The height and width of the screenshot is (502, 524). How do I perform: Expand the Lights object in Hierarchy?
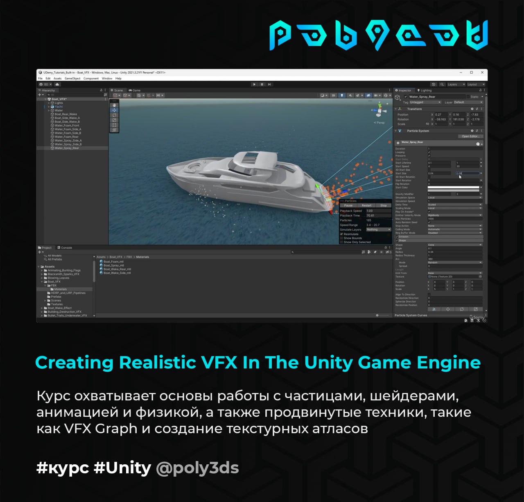click(x=49, y=103)
